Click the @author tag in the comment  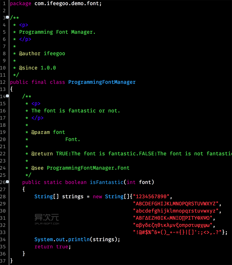30,53
